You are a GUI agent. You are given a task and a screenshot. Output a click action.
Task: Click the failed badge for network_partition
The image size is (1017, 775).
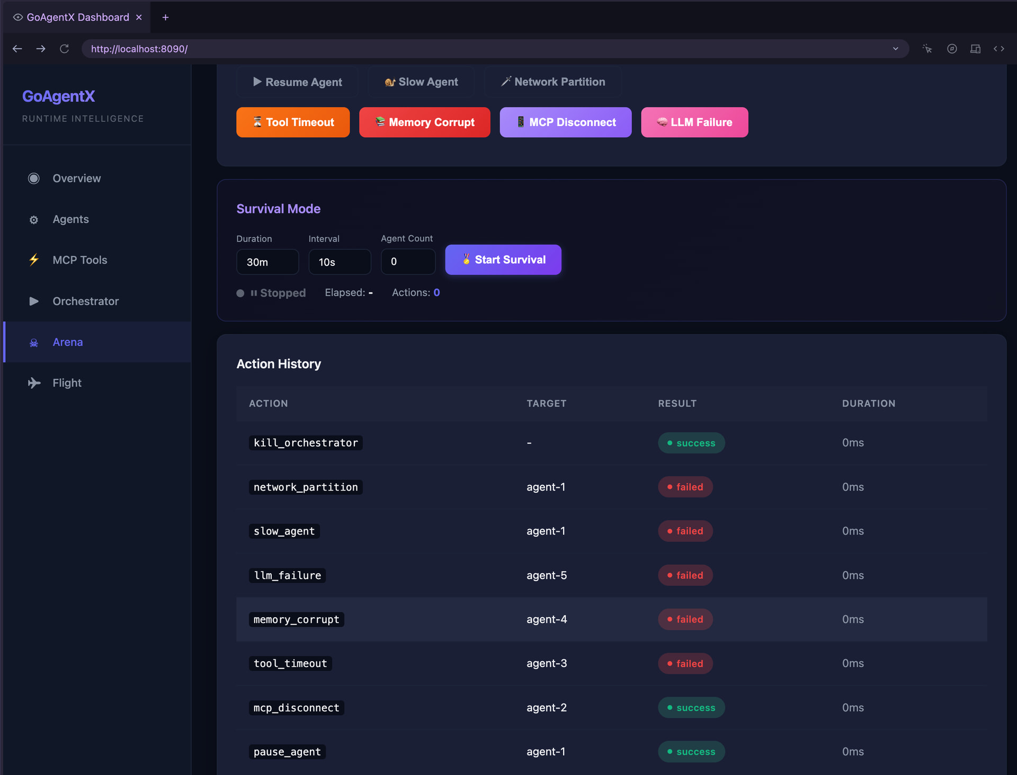pos(685,487)
